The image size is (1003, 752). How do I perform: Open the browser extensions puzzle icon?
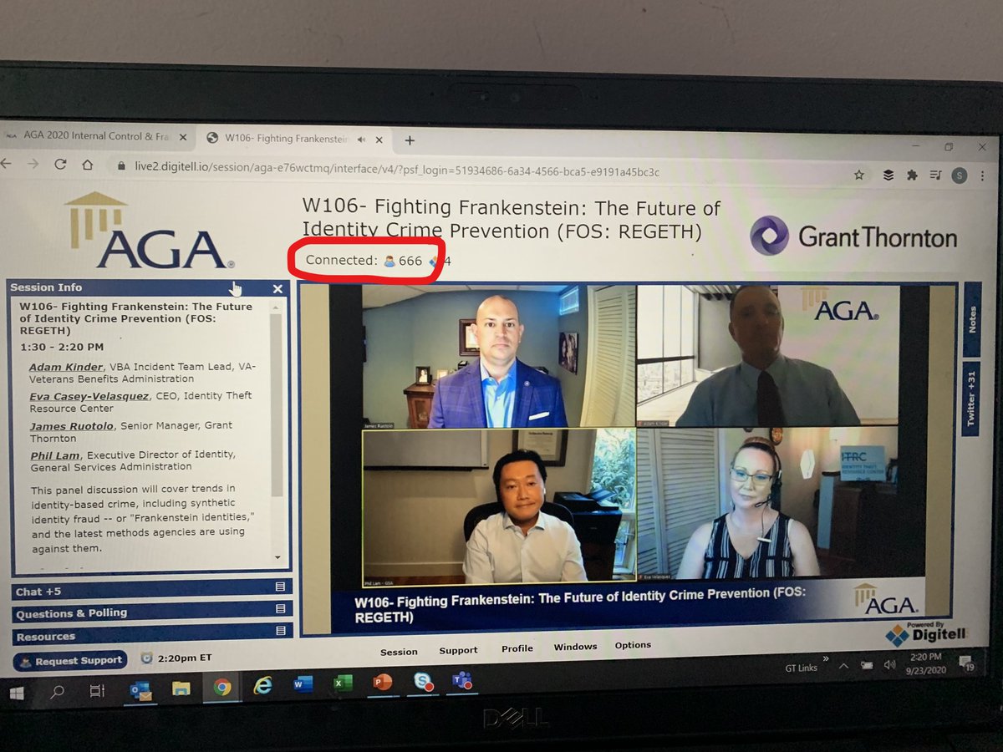pyautogui.click(x=912, y=175)
